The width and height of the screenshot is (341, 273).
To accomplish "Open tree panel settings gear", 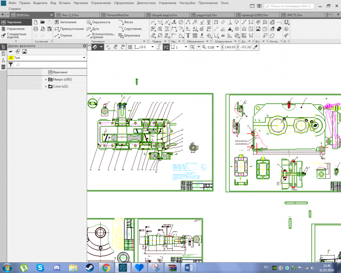I will [x=84, y=46].
